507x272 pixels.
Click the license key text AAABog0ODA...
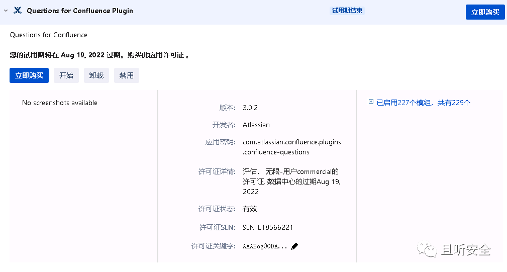[x=264, y=246]
